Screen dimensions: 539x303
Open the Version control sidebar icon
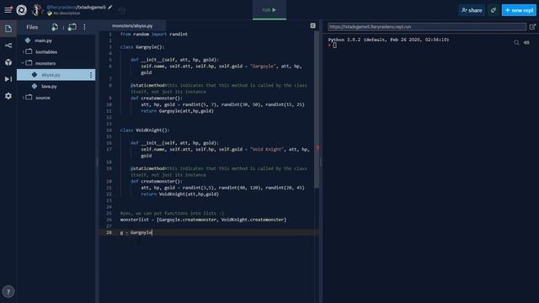(8, 45)
